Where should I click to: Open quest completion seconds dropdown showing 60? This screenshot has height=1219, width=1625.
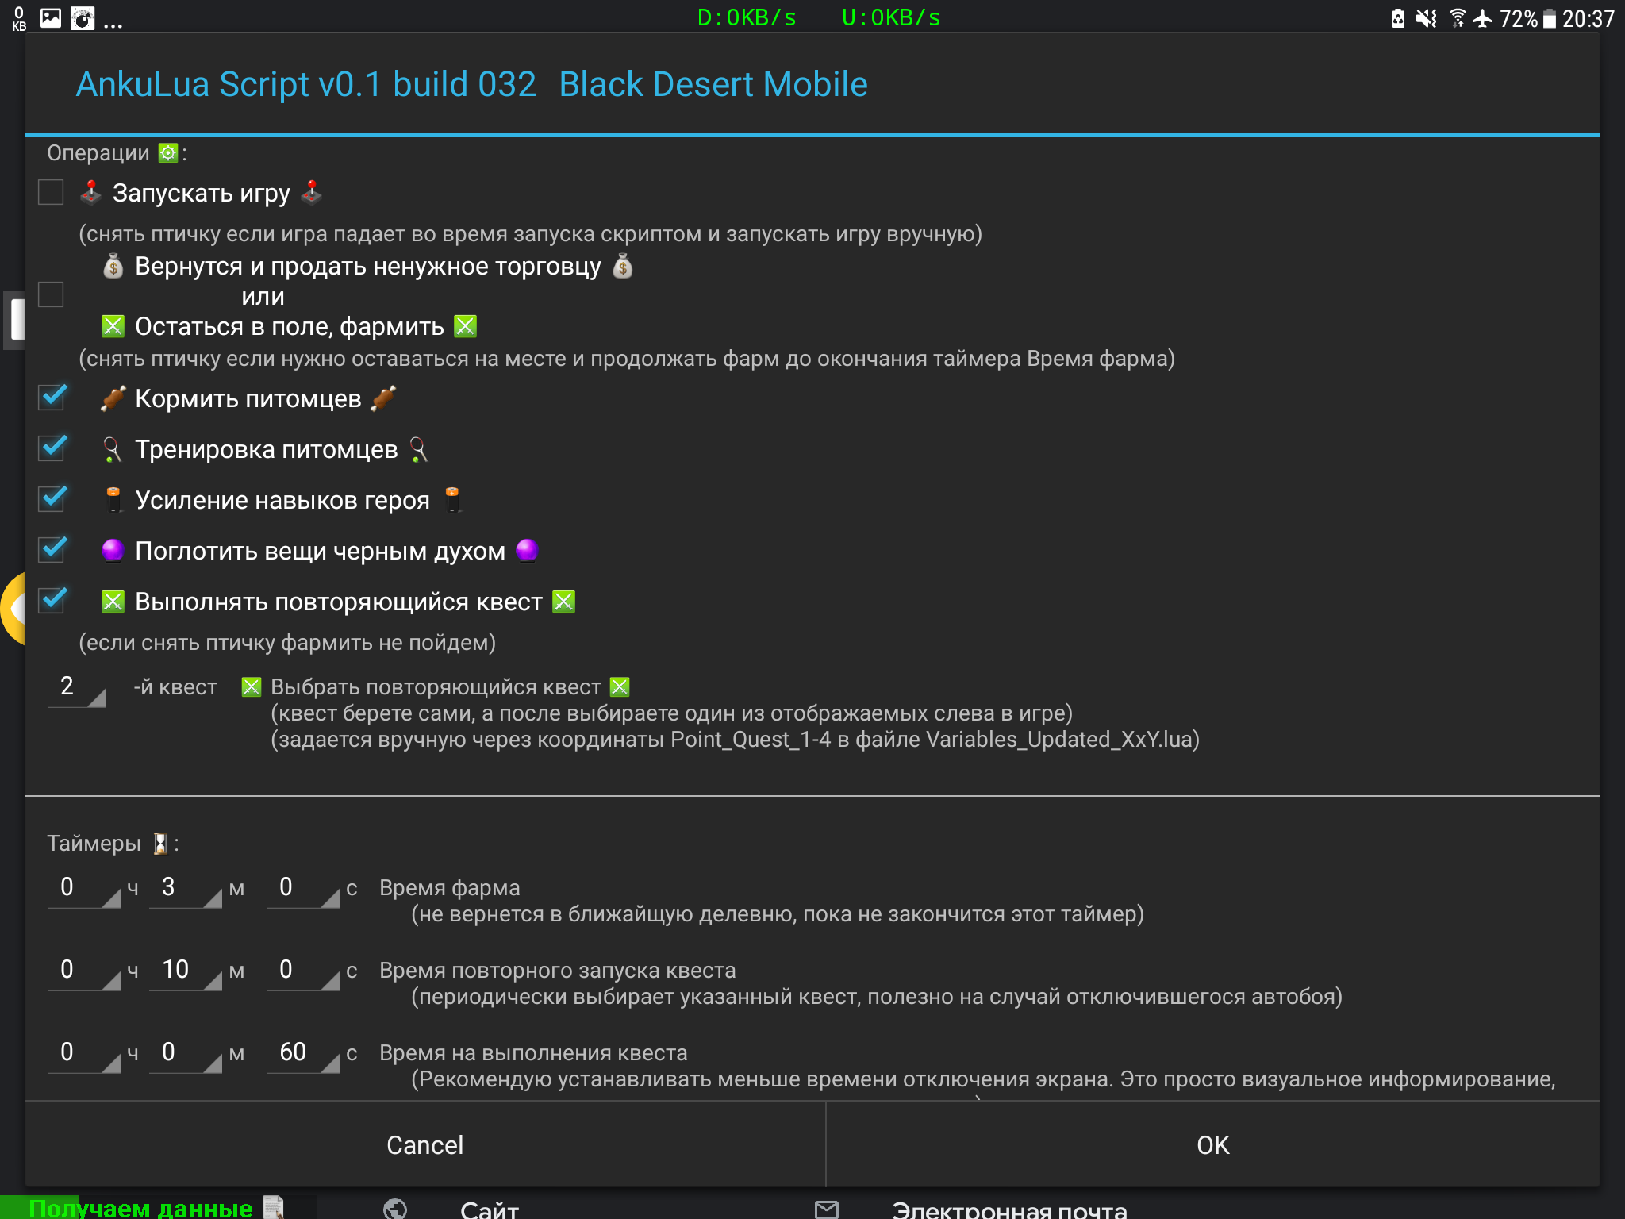click(x=302, y=1052)
